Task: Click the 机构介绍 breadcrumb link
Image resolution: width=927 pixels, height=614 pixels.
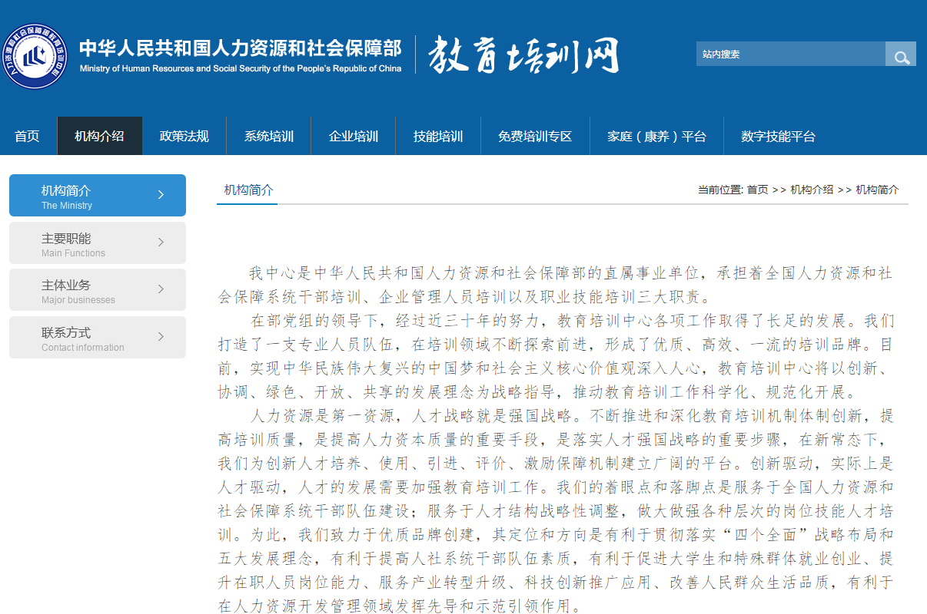Action: pyautogui.click(x=812, y=190)
